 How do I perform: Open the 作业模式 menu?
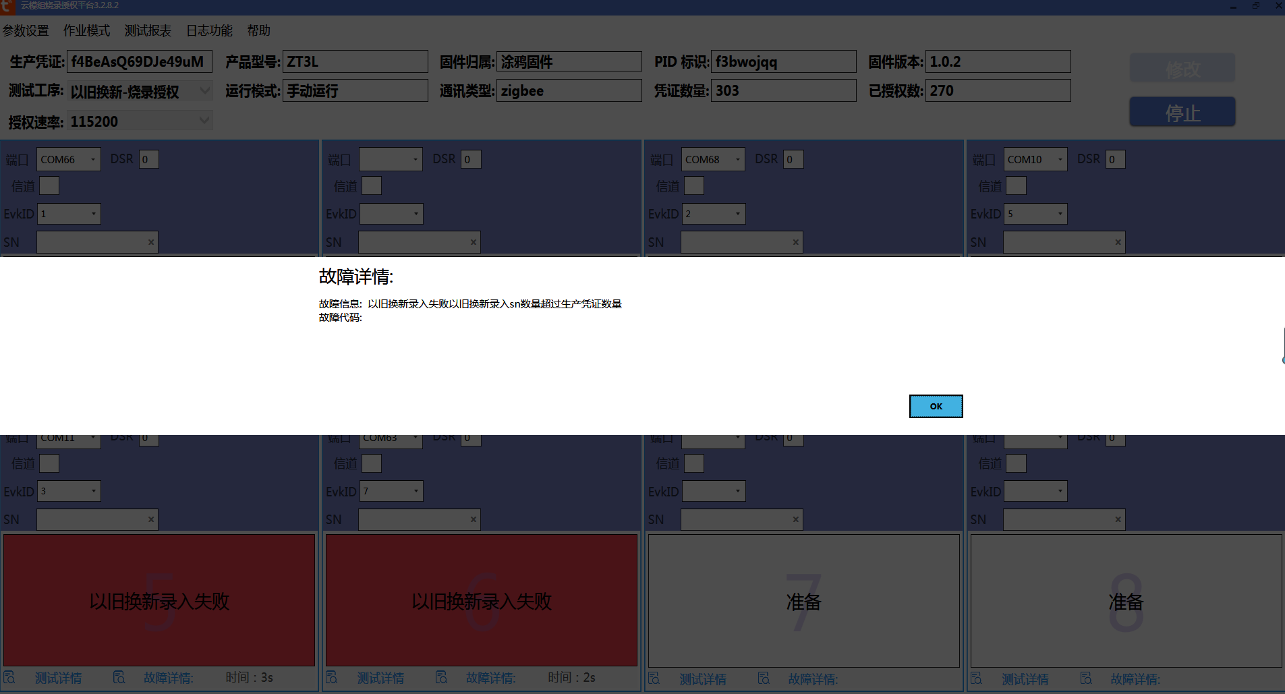[86, 31]
